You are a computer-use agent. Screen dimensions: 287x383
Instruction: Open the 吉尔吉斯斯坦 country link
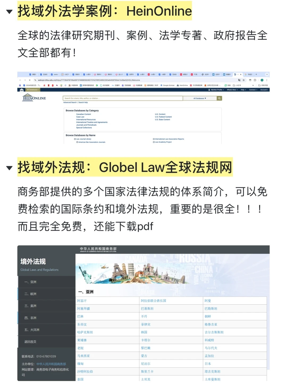pyautogui.click(x=214, y=332)
